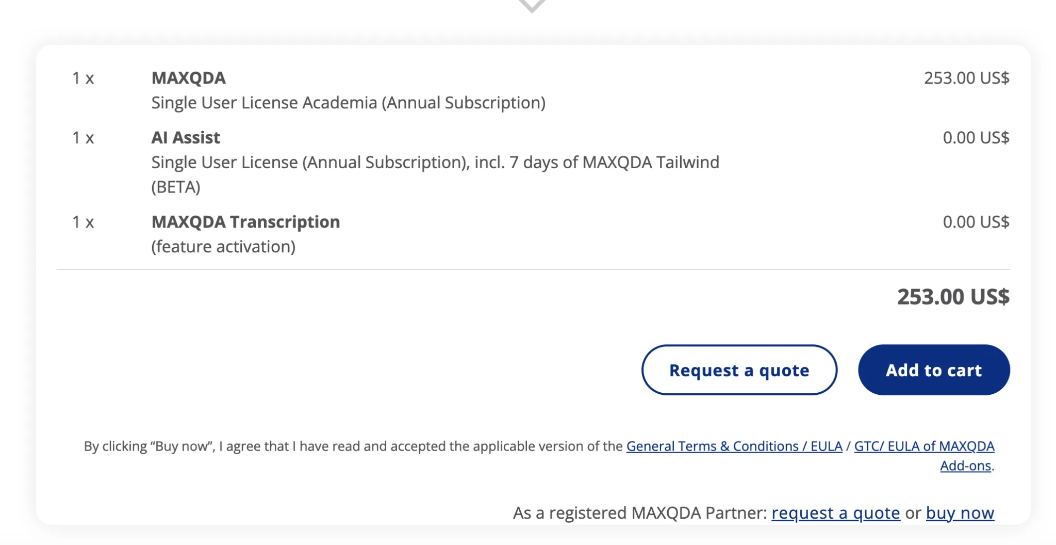Click the quantity '1 x' beside AI Assist
The height and width of the screenshot is (545, 1056).
pos(83,138)
